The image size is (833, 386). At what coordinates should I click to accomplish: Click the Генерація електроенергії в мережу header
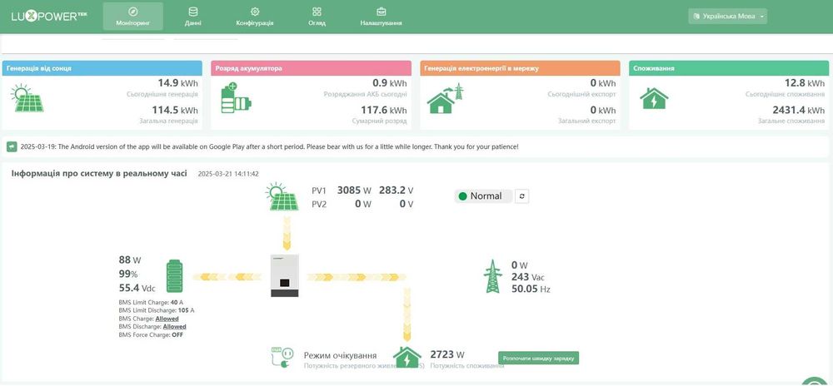click(x=520, y=68)
